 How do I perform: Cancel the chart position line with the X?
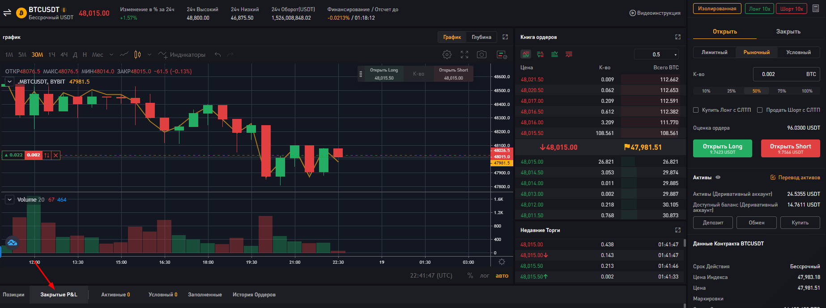(x=56, y=155)
